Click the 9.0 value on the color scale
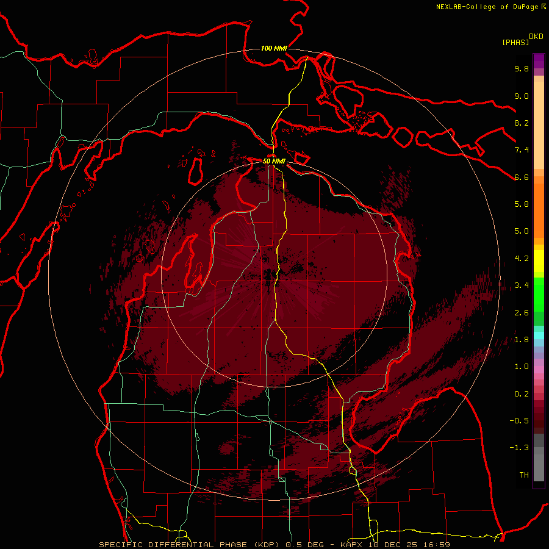Viewport: 549px width, 549px height. tap(522, 96)
